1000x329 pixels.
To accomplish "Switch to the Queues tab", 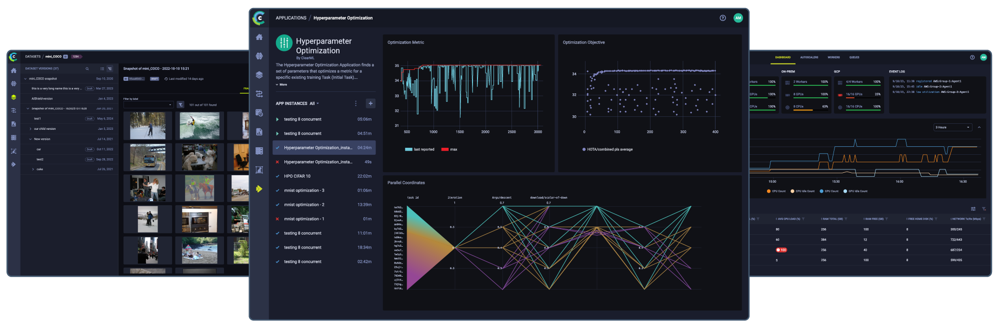I will (x=854, y=57).
